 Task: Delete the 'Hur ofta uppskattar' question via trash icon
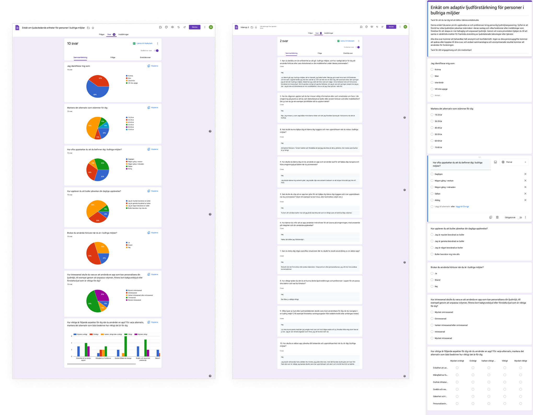pyautogui.click(x=497, y=217)
